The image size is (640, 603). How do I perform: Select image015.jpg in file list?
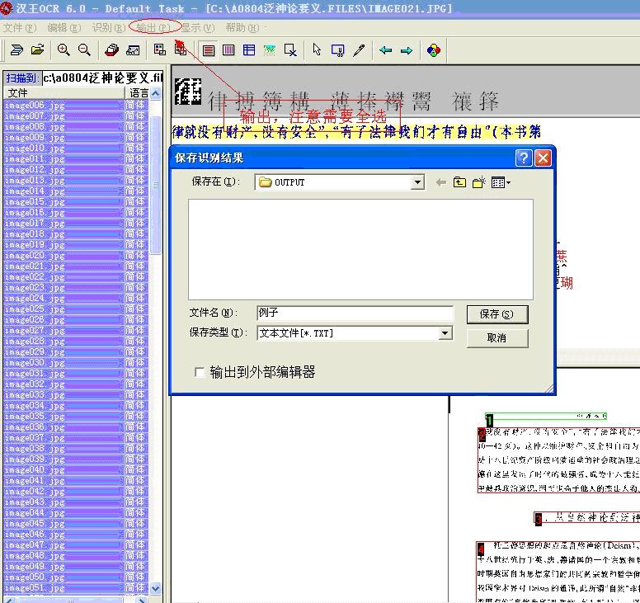[x=76, y=202]
